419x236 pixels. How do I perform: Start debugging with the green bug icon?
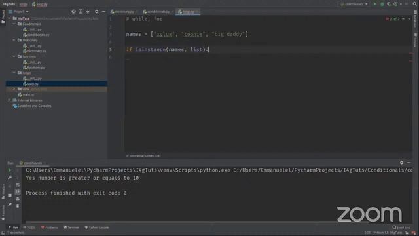[x=382, y=4]
